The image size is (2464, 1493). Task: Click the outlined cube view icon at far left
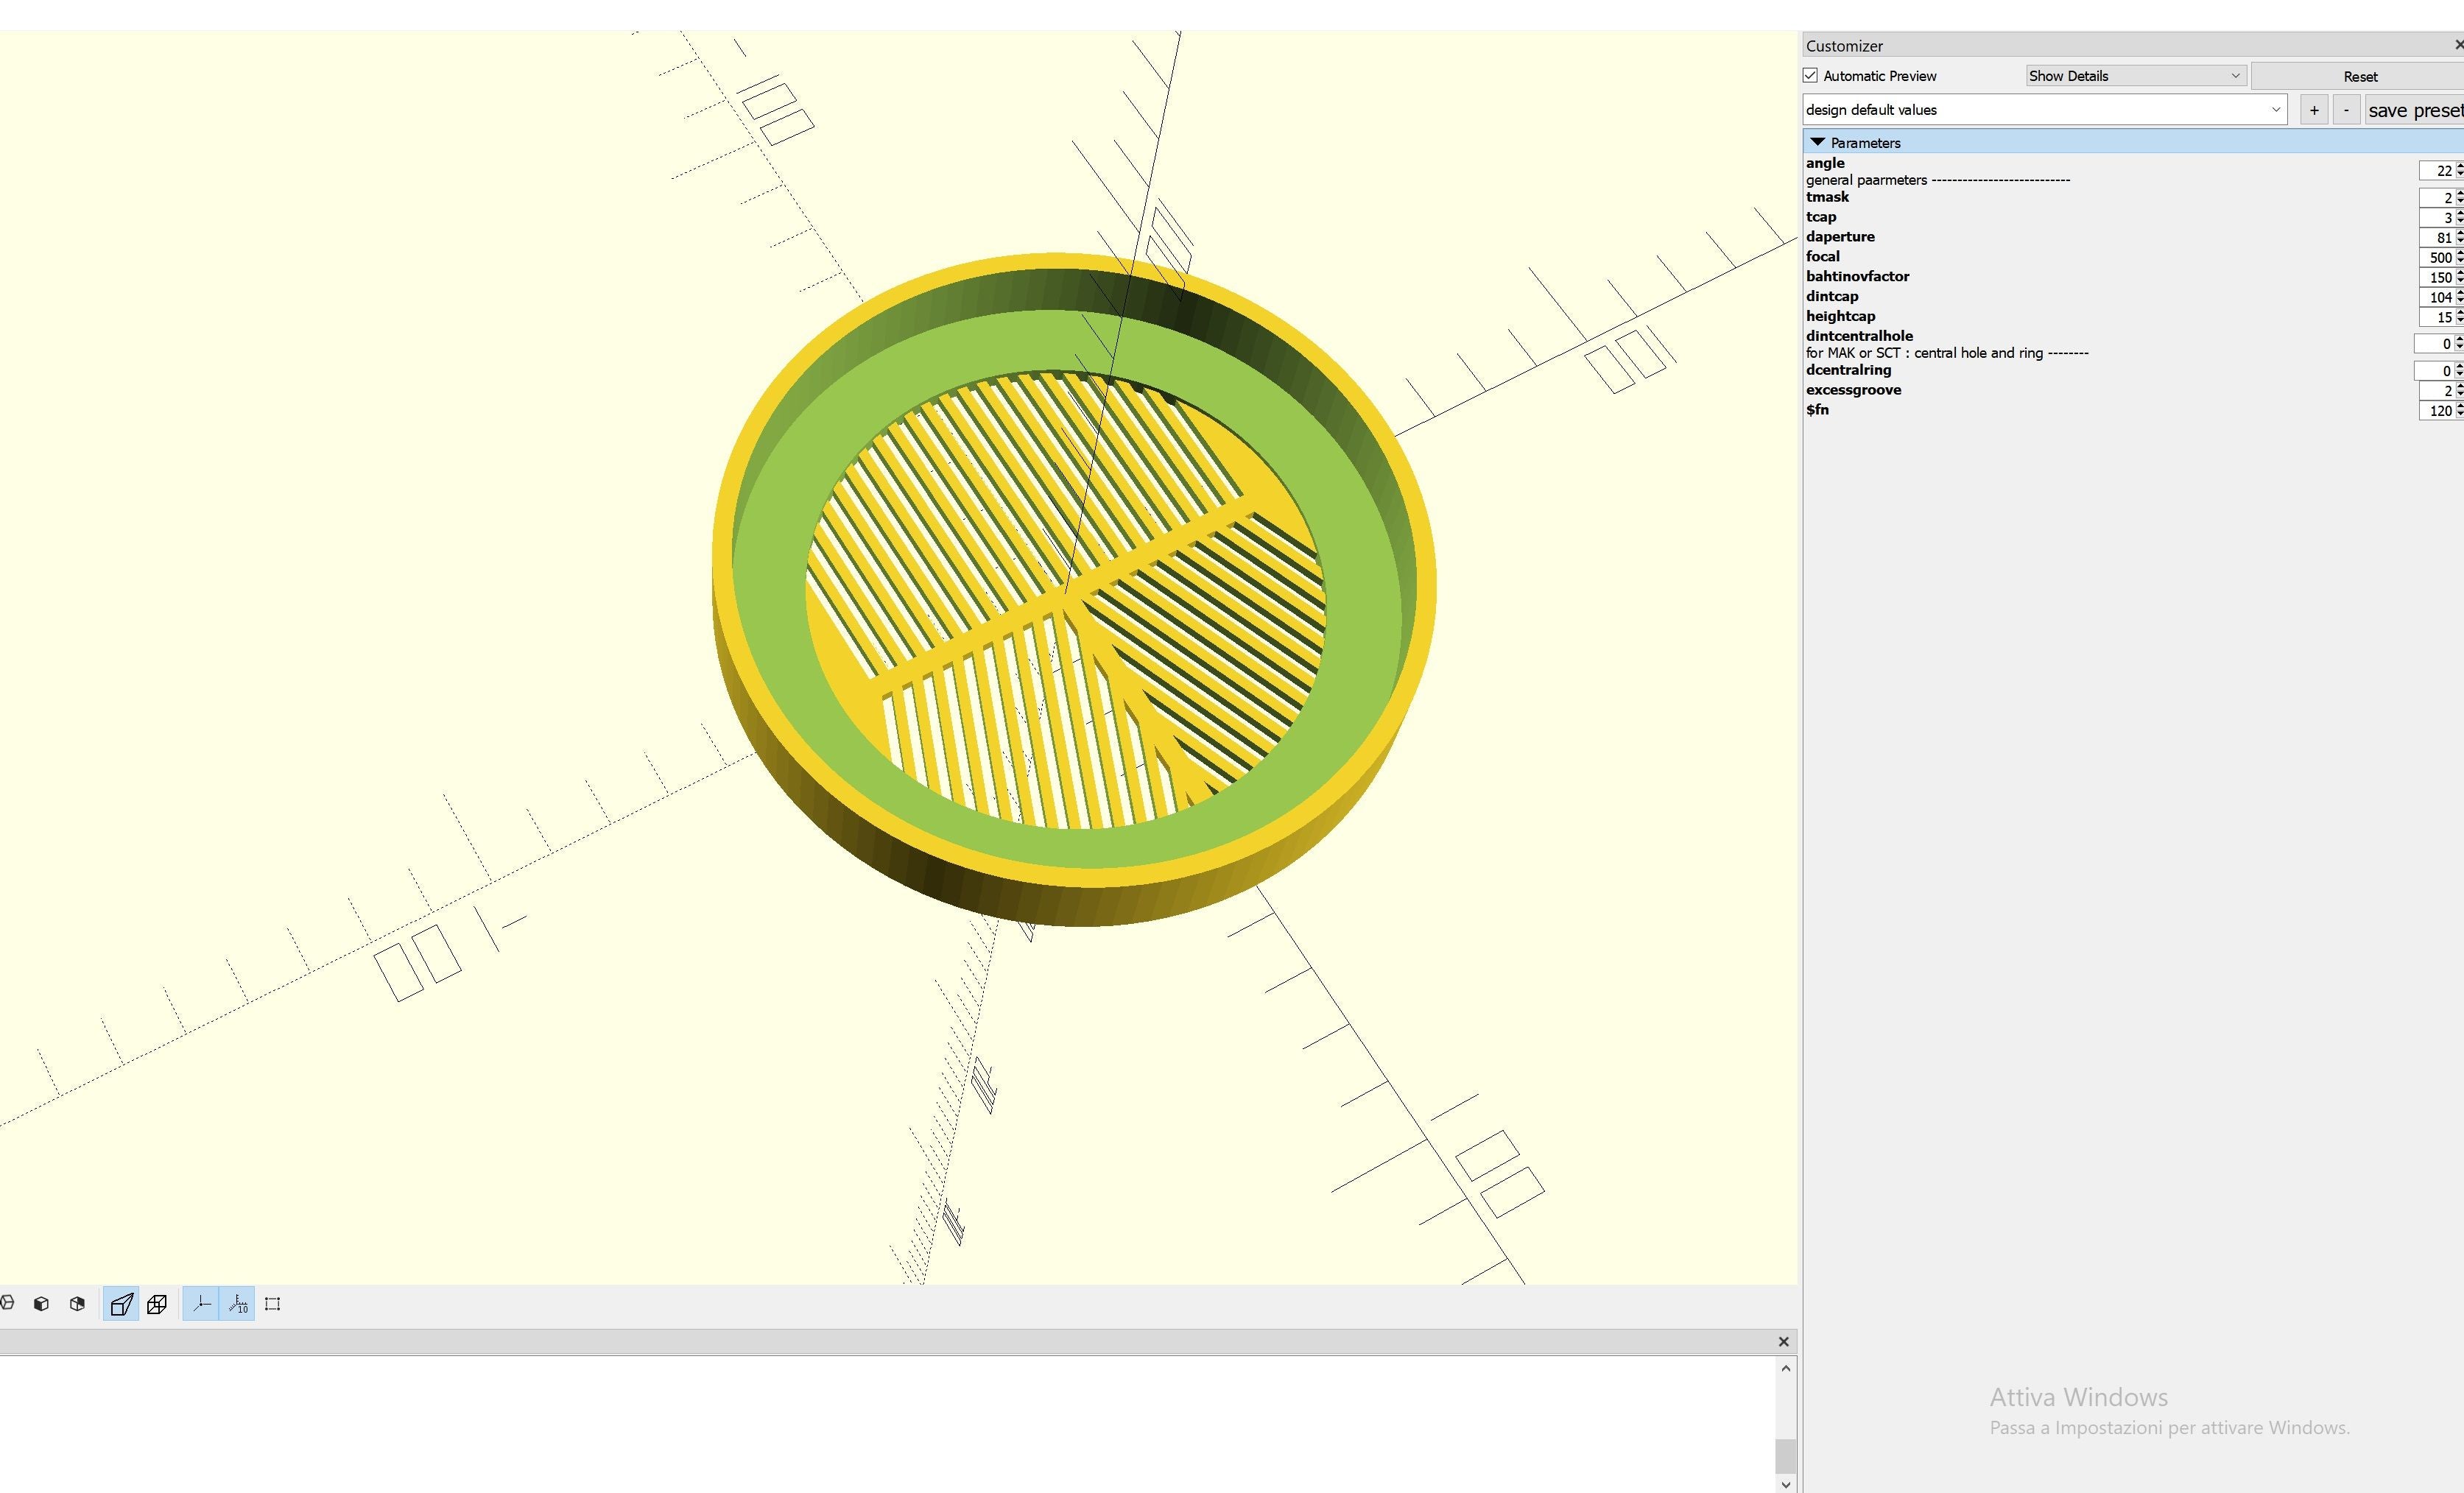tap(7, 1303)
